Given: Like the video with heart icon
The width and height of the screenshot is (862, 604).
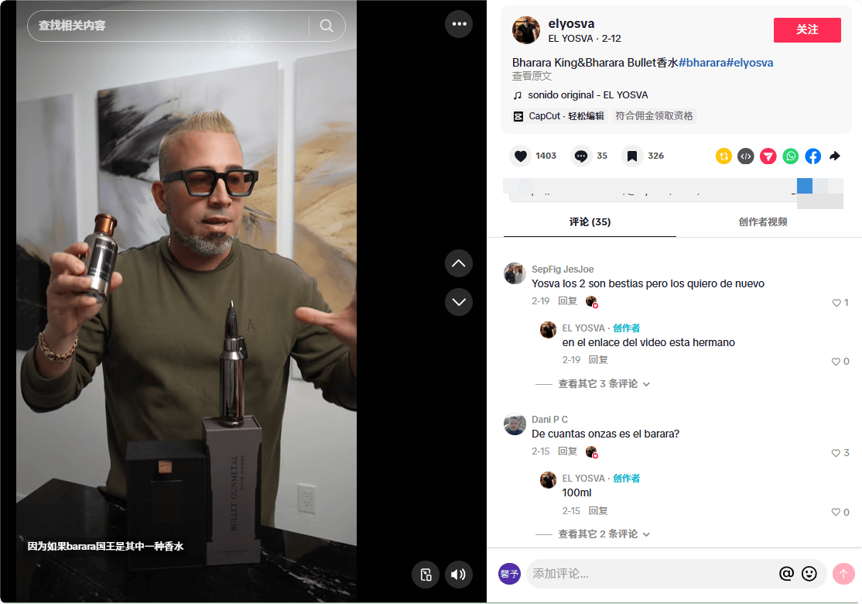Looking at the screenshot, I should pyautogui.click(x=521, y=156).
